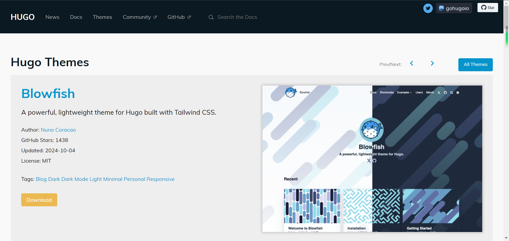Viewport: 509px width, 241px height.
Task: Open the Blowfish theme preview screenshot
Action: pos(372,159)
